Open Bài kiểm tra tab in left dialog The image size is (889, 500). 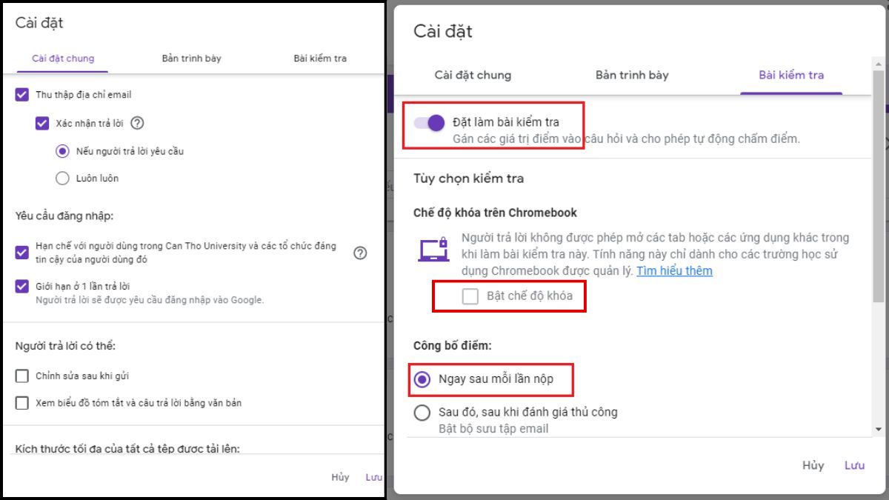pos(320,59)
